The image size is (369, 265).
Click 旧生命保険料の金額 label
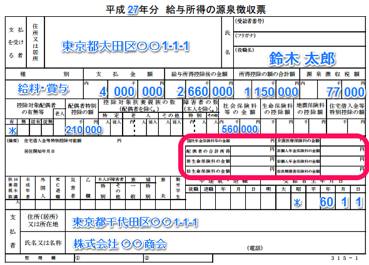click(x=208, y=171)
